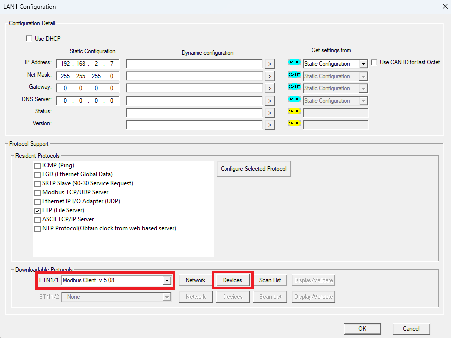
Task: Click Configure Selected Protocol button
Action: (x=253, y=169)
